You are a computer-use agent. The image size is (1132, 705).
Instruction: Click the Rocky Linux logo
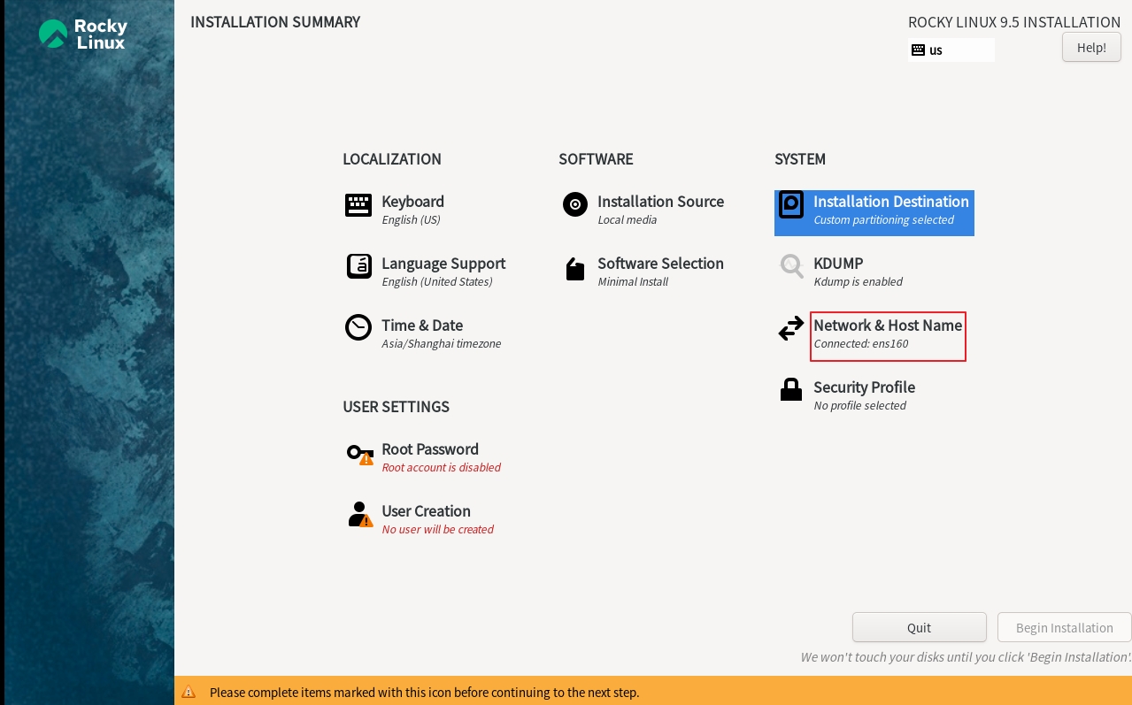(x=83, y=34)
